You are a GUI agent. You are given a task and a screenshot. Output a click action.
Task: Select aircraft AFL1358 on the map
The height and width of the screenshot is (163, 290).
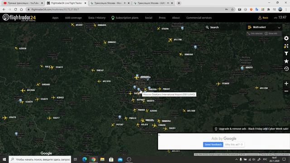(x=184, y=110)
